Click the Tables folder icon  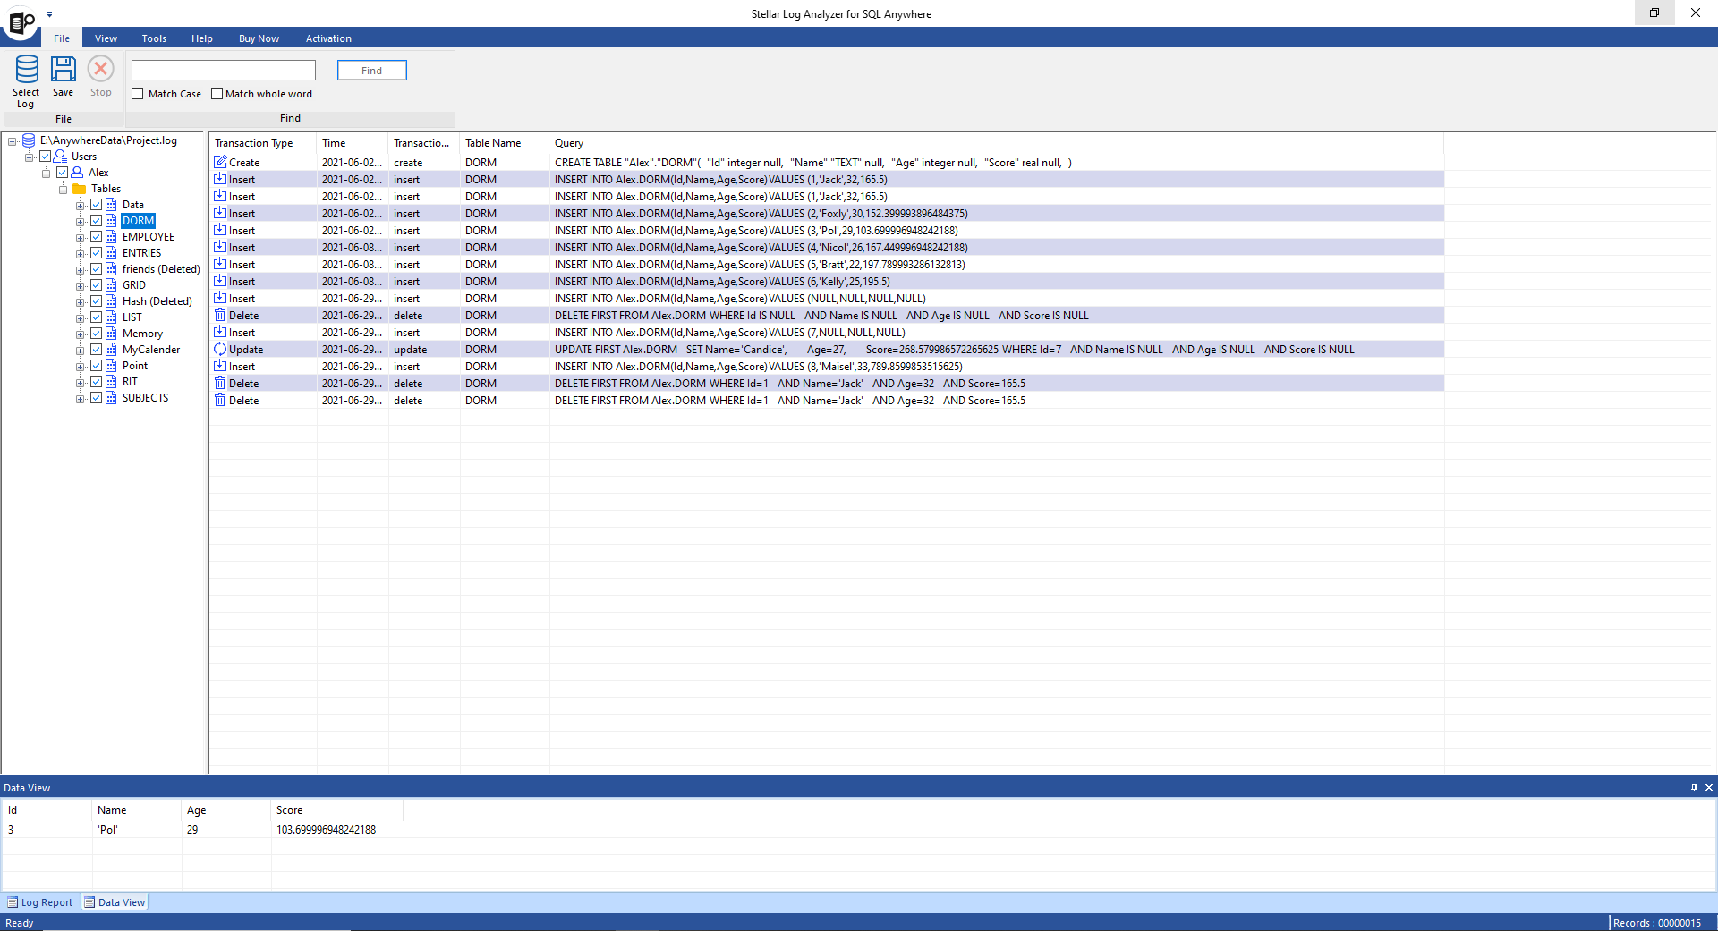(79, 189)
